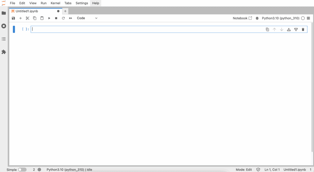Enable the debugger with the bug icon

click(257, 18)
